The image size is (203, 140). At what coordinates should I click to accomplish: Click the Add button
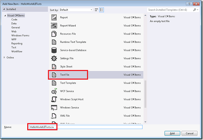point(172,133)
